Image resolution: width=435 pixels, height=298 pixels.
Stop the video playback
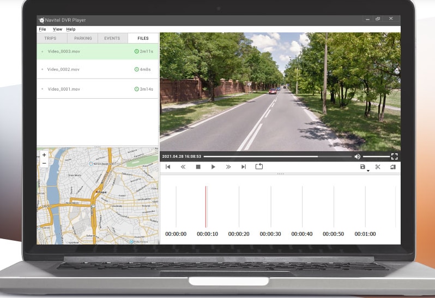point(198,167)
